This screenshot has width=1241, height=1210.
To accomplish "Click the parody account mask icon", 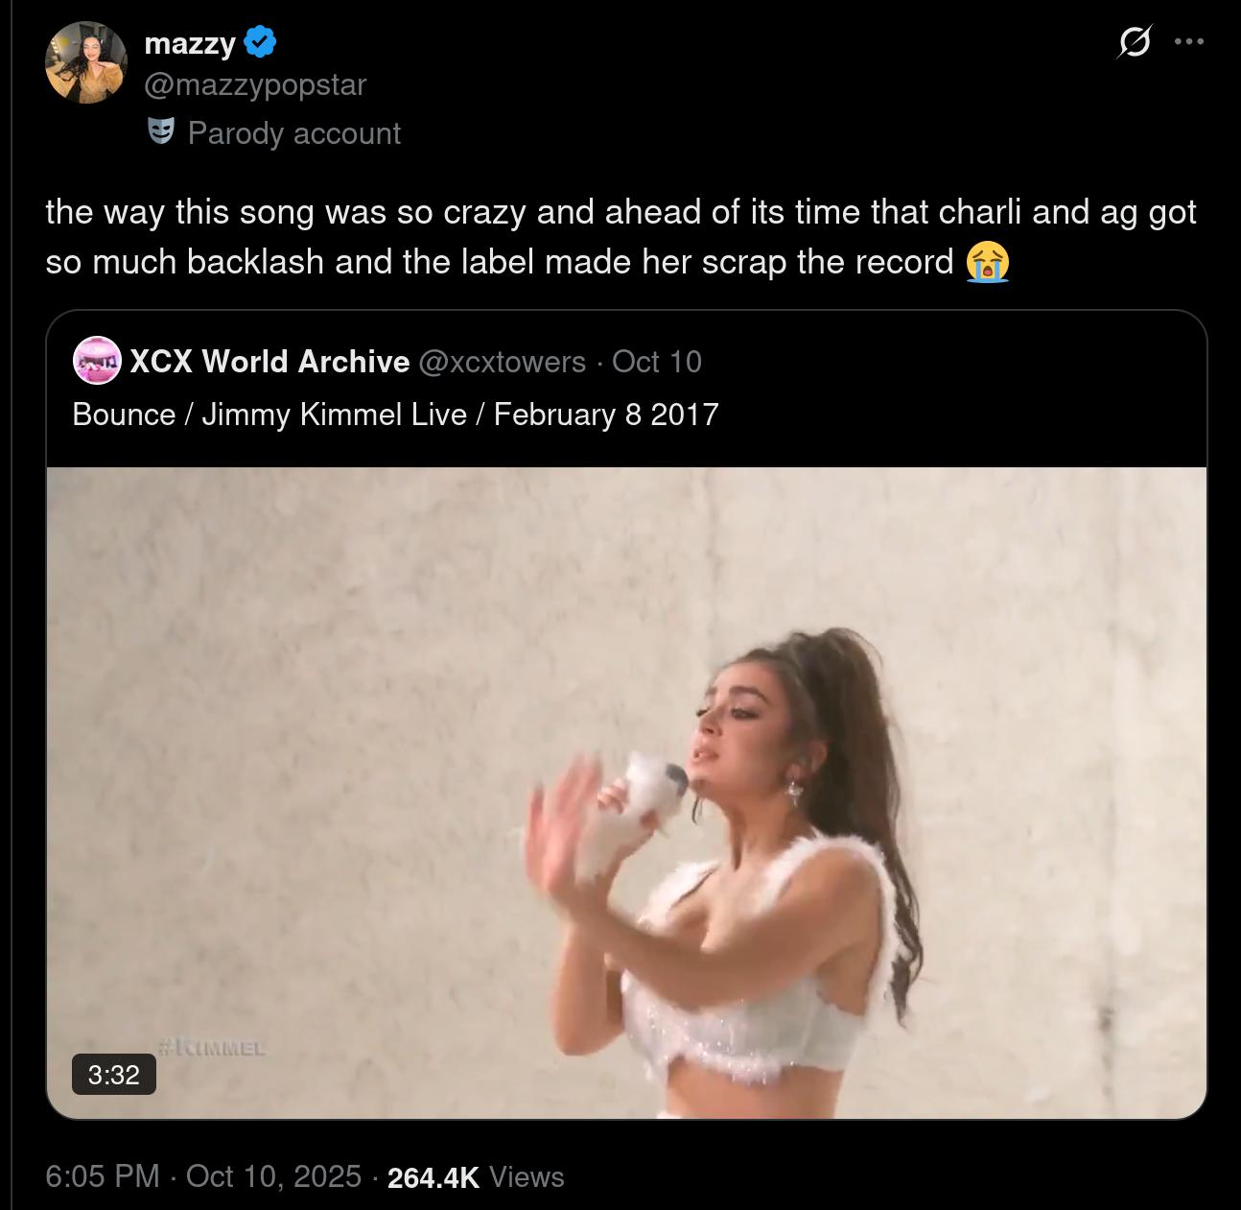I will pos(161,131).
